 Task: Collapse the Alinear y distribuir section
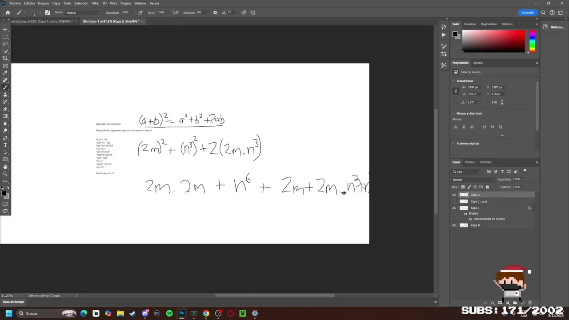coord(453,113)
